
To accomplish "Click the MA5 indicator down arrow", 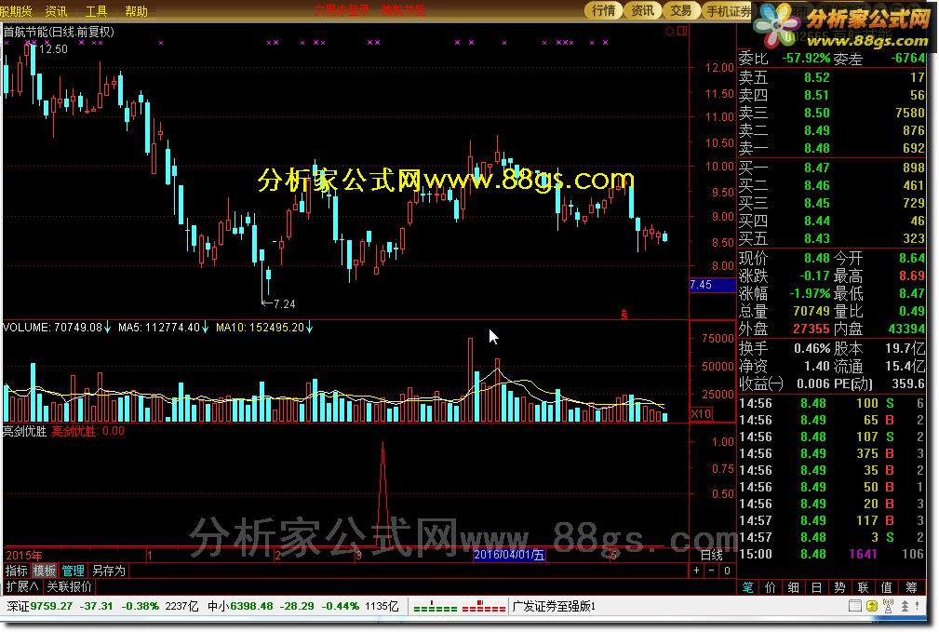I will (205, 327).
